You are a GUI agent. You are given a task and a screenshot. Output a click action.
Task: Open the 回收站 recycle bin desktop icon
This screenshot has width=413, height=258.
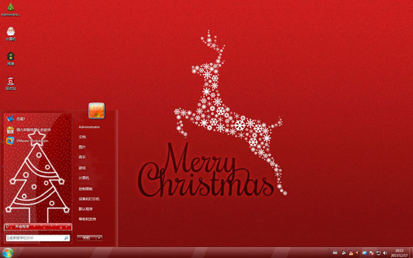point(10,84)
